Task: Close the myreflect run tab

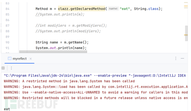Action: [x=30, y=58]
